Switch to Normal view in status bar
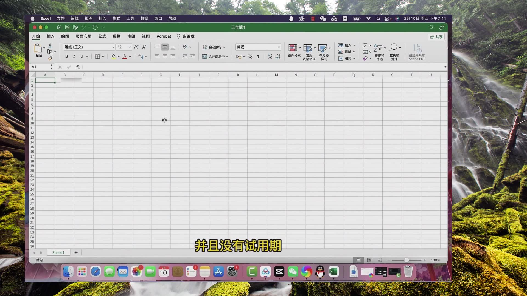The height and width of the screenshot is (296, 527). click(x=358, y=260)
